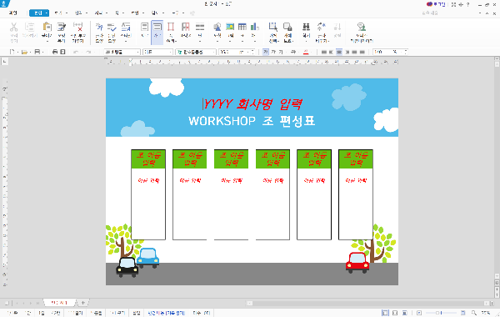Click the fullscreen toggle button in title bar
Image resolution: width=500 pixels, height=317 pixels.
click(454, 4)
